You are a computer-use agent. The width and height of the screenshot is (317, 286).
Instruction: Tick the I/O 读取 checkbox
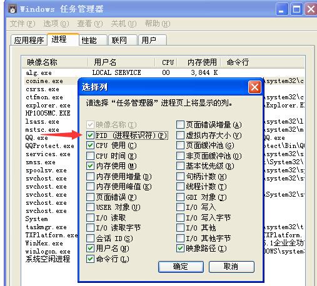click(x=90, y=218)
